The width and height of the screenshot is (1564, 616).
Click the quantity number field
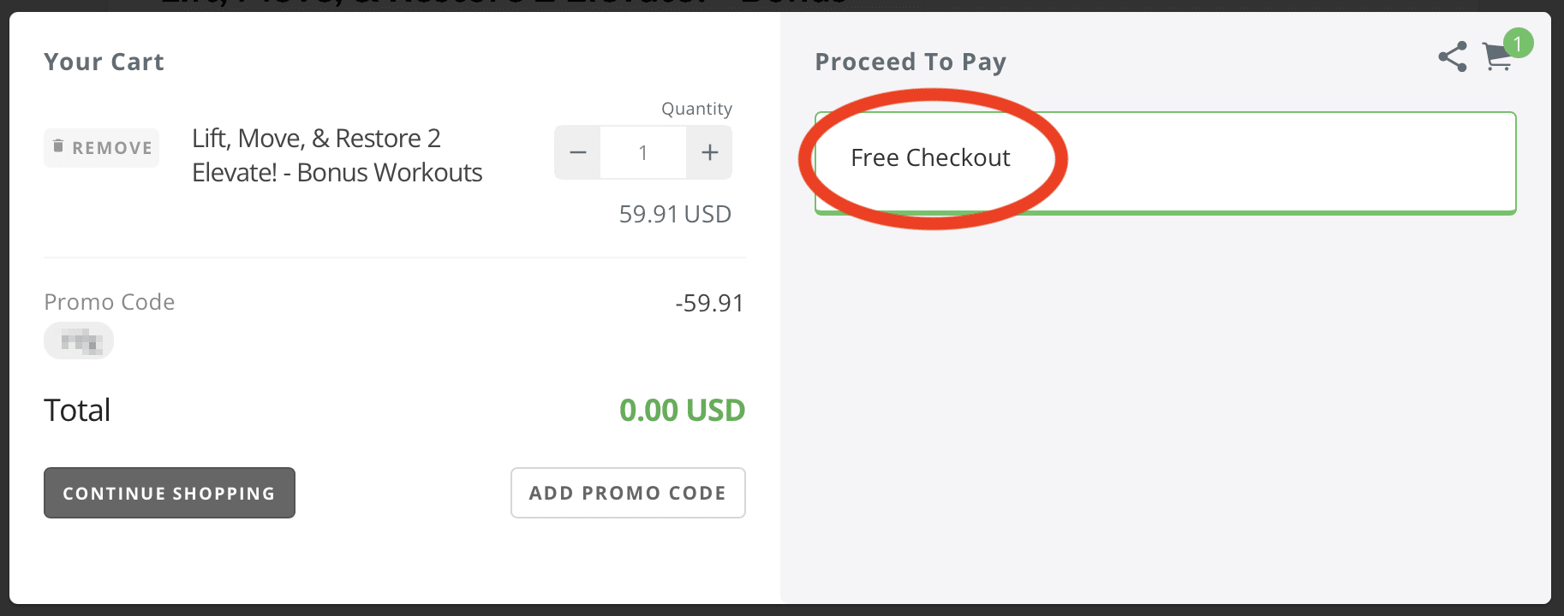(x=643, y=152)
